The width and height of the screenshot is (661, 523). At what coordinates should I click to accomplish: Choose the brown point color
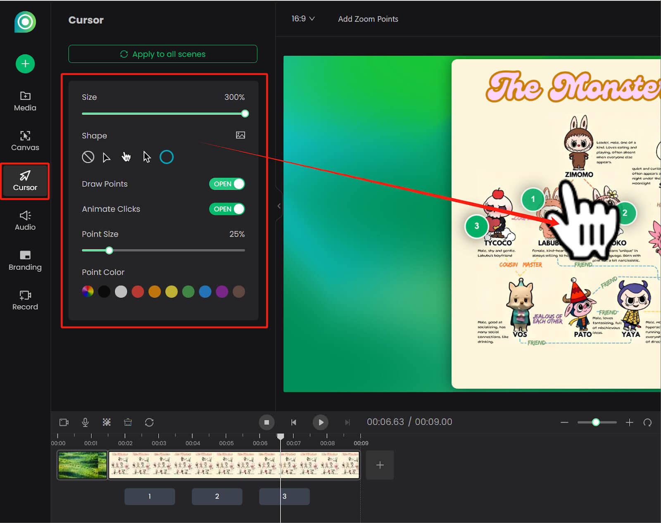coord(239,292)
